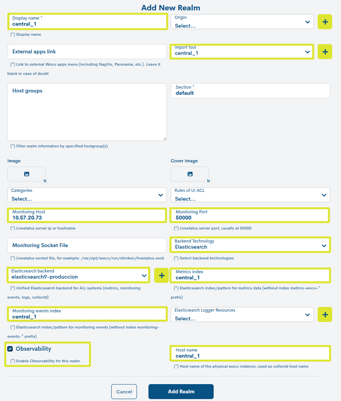The height and width of the screenshot is (401, 341).
Task: Open the Origin dropdown
Action: pos(242,22)
